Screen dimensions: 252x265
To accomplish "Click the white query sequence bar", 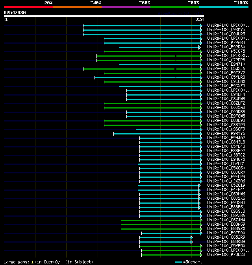I will point(104,16).
